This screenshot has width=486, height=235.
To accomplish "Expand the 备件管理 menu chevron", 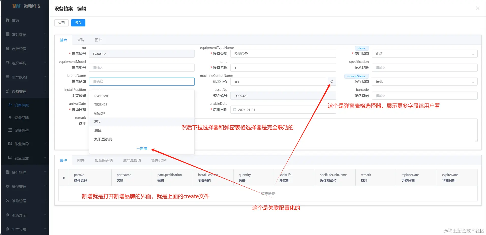I will [45, 172].
